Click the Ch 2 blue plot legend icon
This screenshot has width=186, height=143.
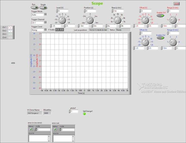(10, 31)
